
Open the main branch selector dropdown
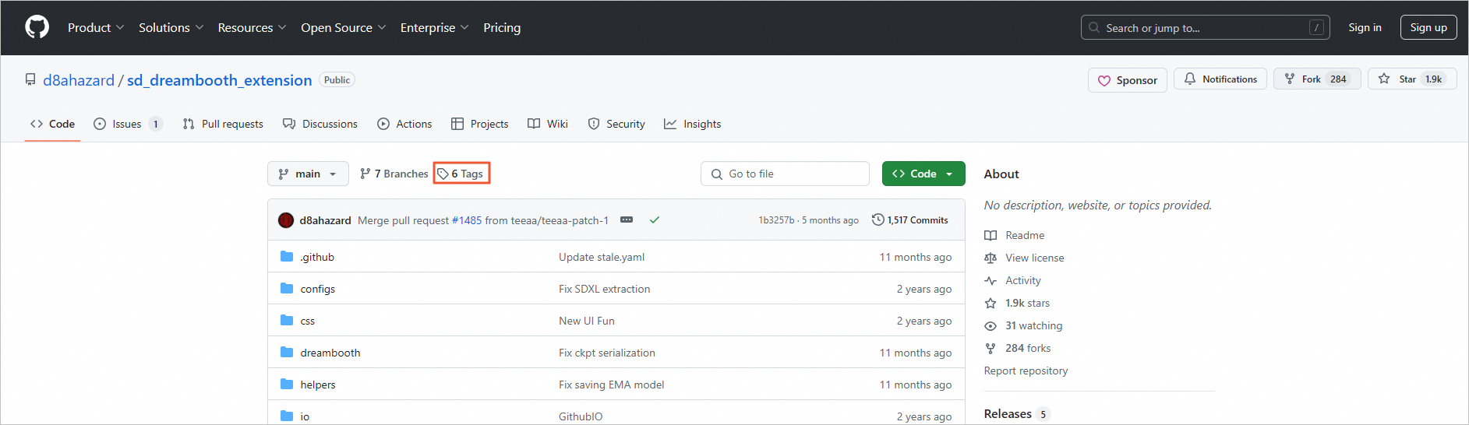[x=307, y=174]
